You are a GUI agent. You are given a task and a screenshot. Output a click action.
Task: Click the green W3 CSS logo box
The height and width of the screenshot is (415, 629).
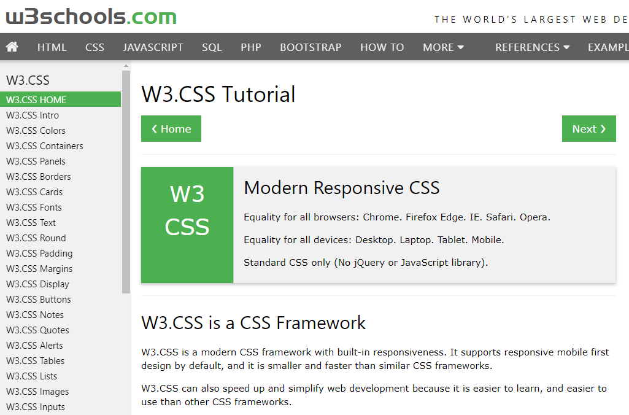(x=187, y=225)
